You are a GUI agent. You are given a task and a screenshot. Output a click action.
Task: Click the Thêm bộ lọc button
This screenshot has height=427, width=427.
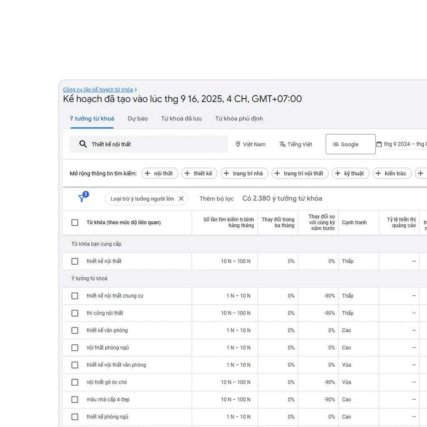(x=217, y=198)
